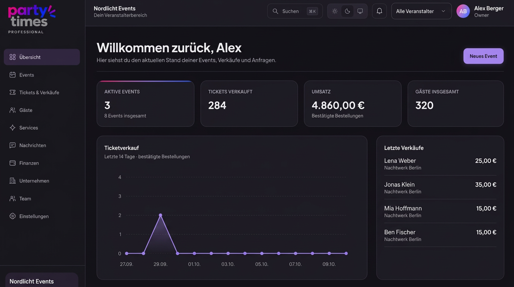Click the Unternehmen building icon
Screen dimensions: 514x287
13,181
